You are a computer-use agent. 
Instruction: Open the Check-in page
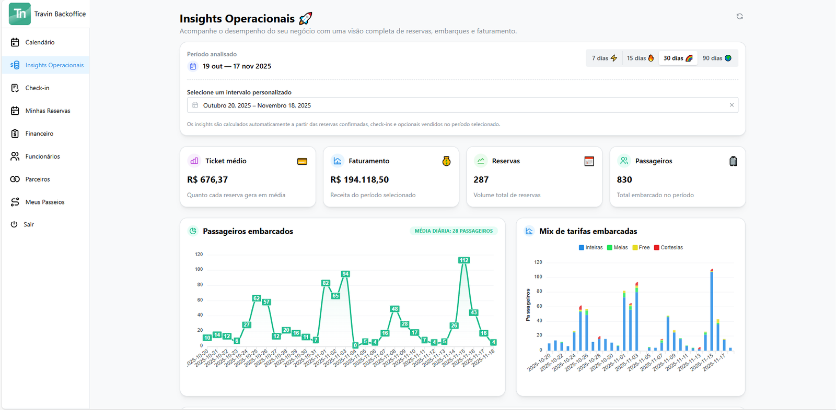pos(37,88)
